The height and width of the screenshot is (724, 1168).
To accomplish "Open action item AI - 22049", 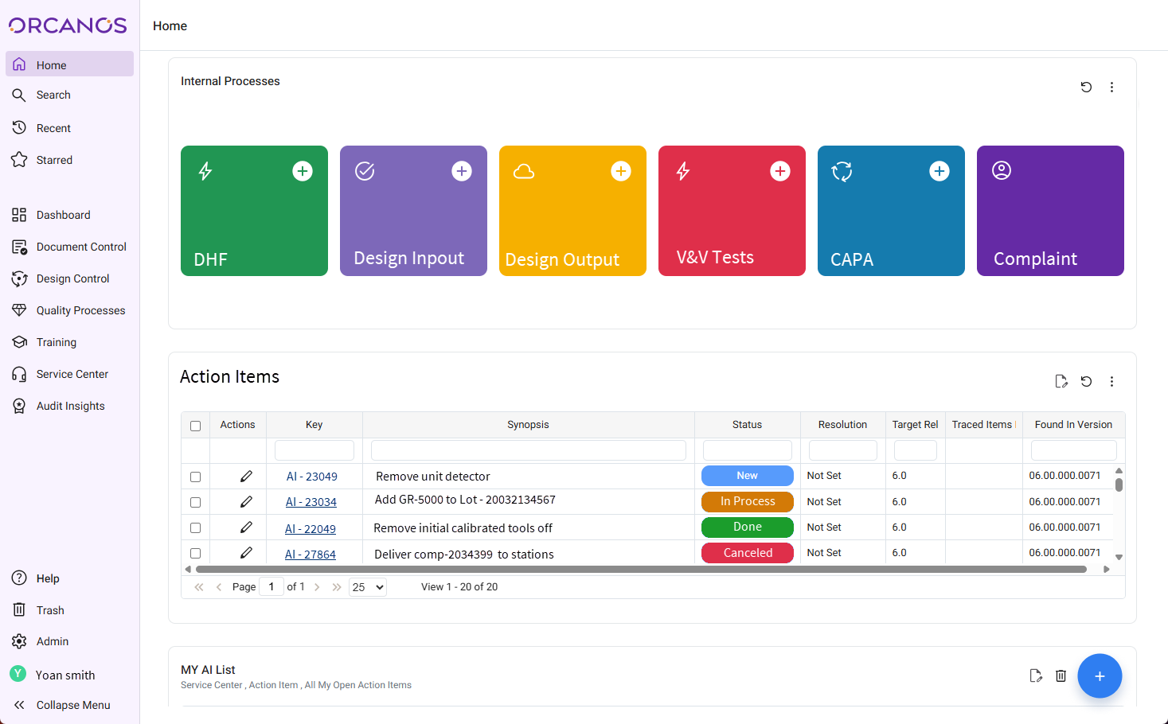I will [311, 527].
